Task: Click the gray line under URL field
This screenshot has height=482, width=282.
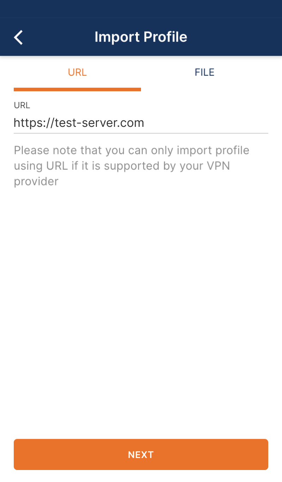Action: [141, 133]
